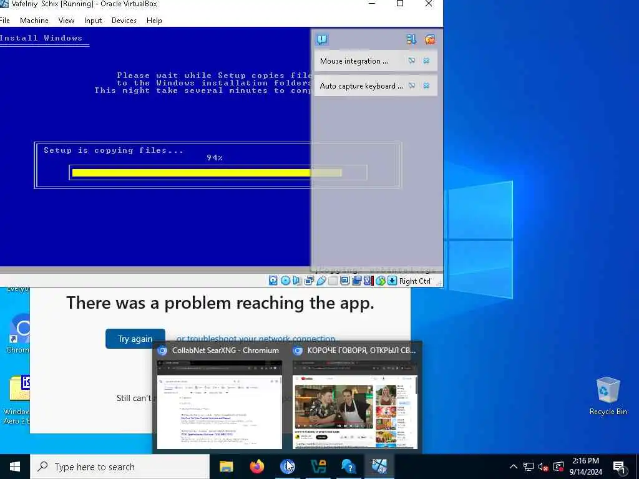Select the Recycle Bin desktop icon
This screenshot has height=479, width=639.
608,395
